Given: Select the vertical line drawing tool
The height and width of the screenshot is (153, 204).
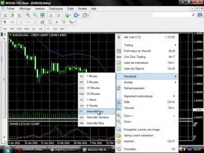Looking at the screenshot, I should pos(21,22).
